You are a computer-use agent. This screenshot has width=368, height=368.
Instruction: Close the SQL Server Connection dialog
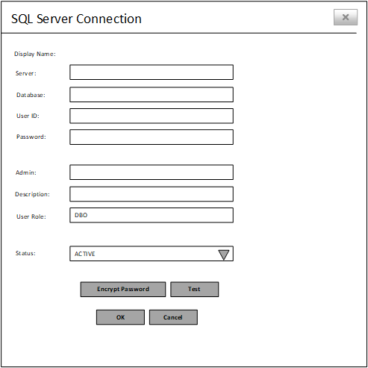(346, 17)
